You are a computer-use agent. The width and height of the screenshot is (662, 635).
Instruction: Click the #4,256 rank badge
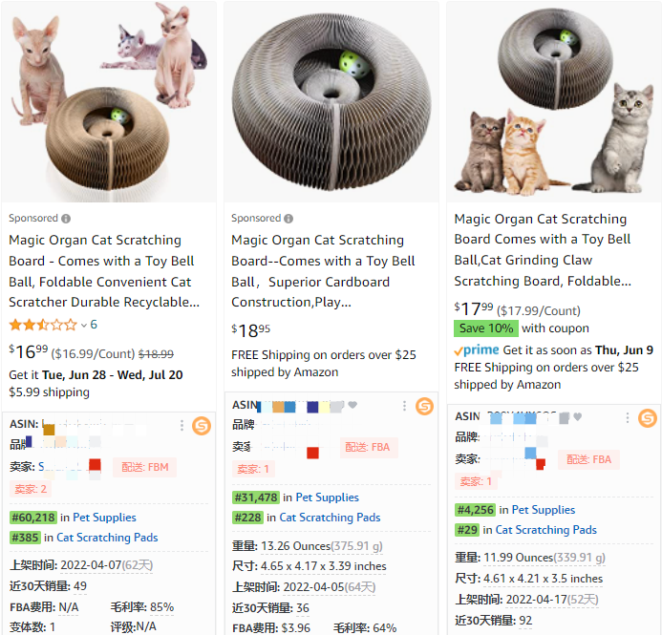[475, 510]
